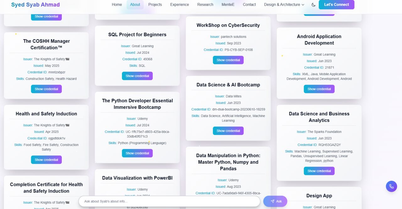402x209 pixels.
Task: Focus the Ask about Syab's info field
Action: [169, 201]
